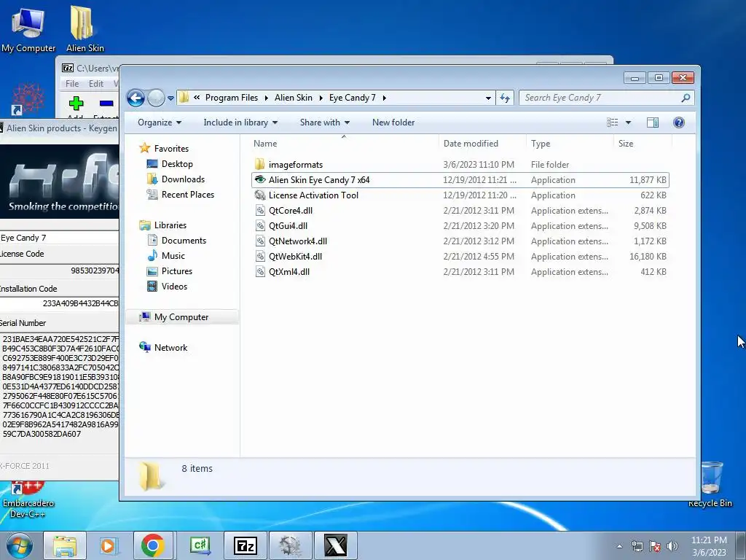Click the blue Extract icon in 7-Zip

pos(106,104)
